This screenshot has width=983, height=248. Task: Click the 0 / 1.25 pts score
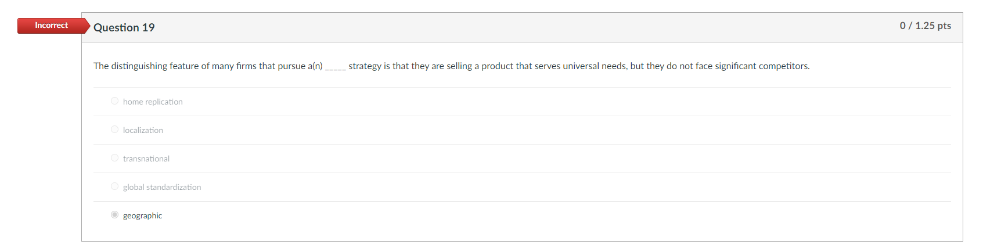[925, 26]
